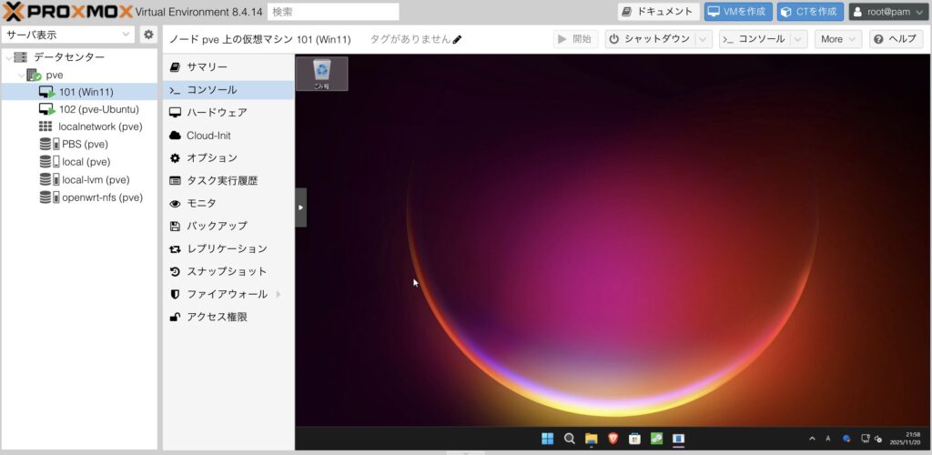Click the 検索 search input field

coord(333,12)
